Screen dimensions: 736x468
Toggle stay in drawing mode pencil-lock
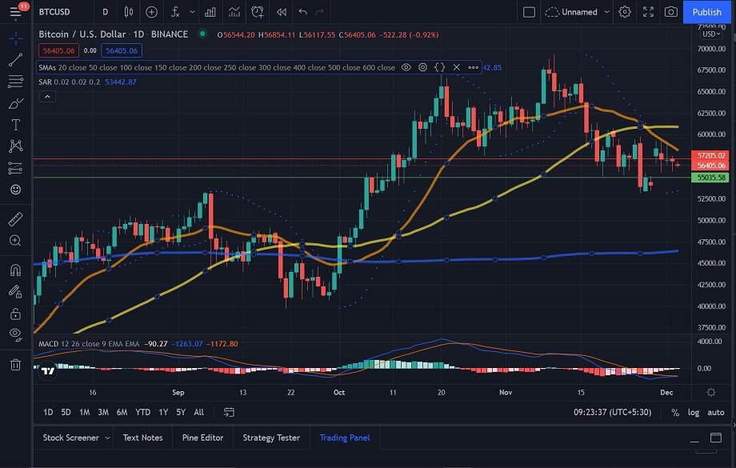tap(15, 291)
